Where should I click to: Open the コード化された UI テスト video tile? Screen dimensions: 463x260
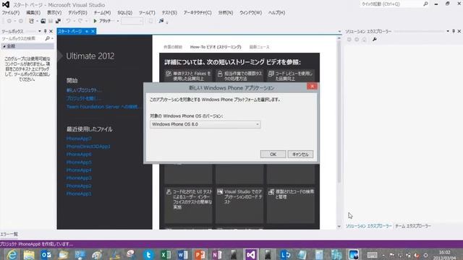188,205
